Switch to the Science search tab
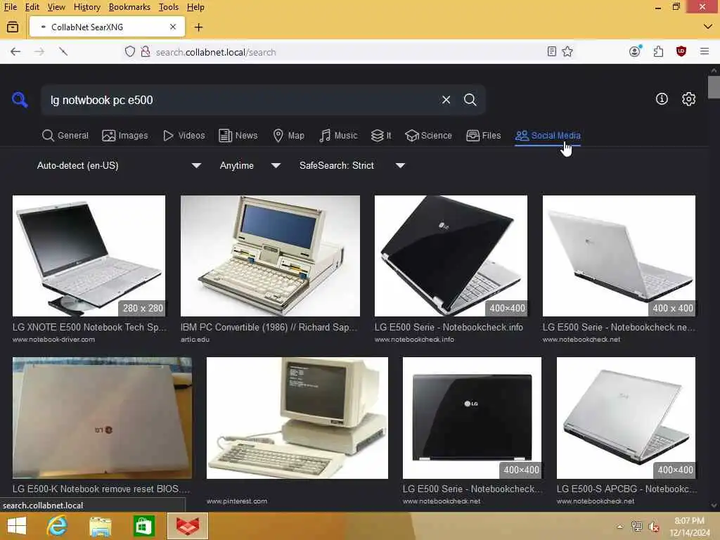The width and height of the screenshot is (720, 540). (x=429, y=136)
